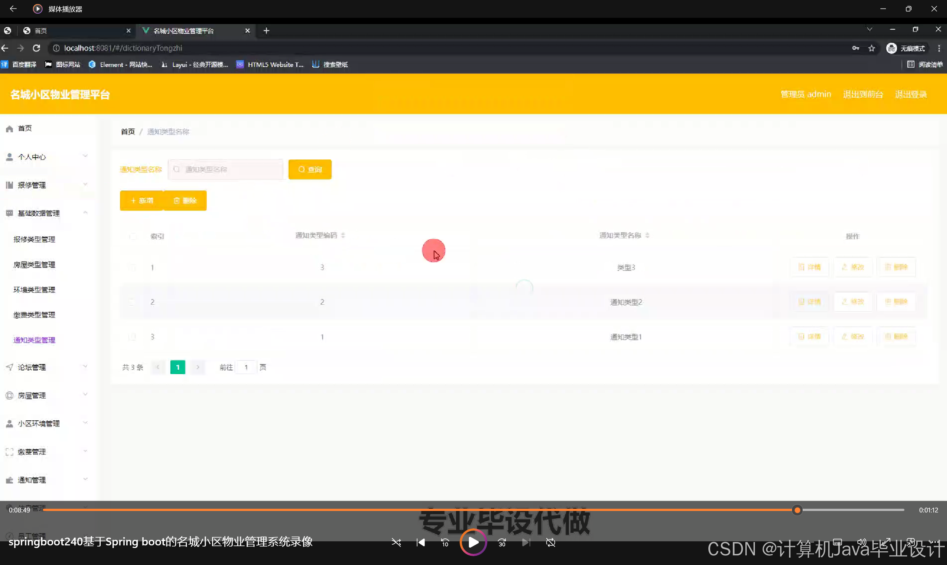947x565 pixels.
Task: Bookmark page with the star icon
Action: coord(871,48)
